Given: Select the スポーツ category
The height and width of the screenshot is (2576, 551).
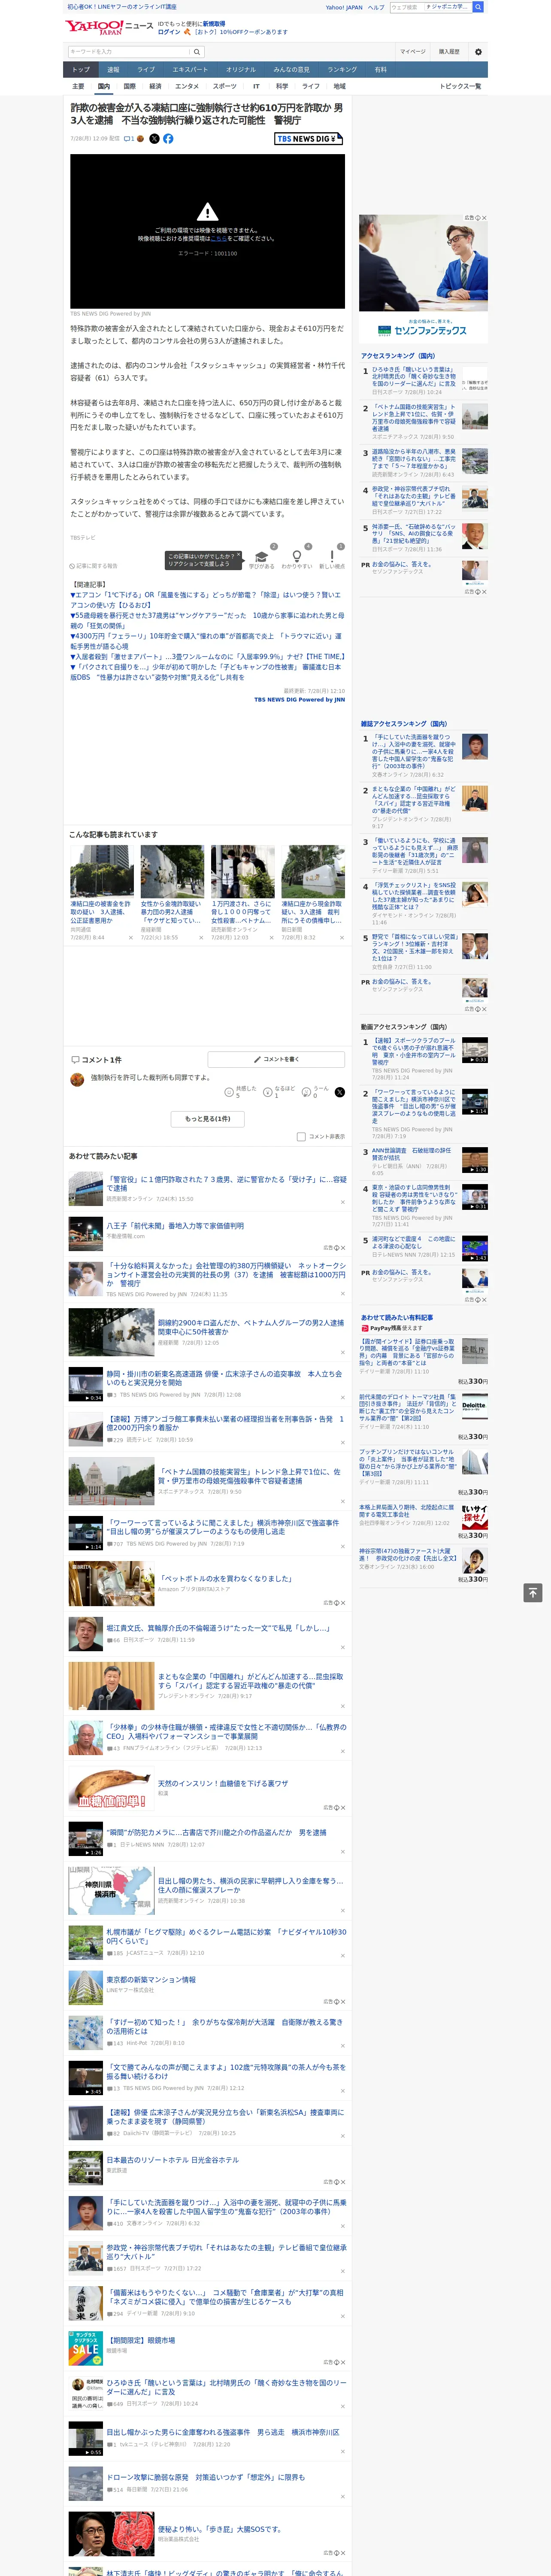Looking at the screenshot, I should coord(225,86).
